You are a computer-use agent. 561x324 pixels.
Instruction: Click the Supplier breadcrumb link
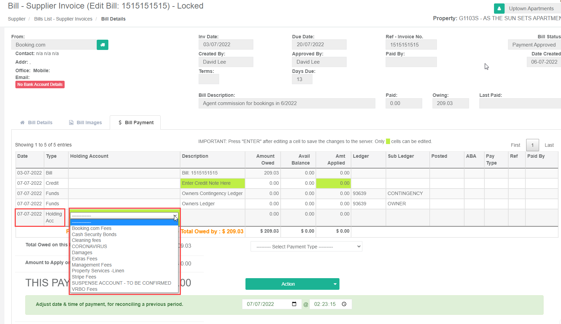(x=17, y=19)
